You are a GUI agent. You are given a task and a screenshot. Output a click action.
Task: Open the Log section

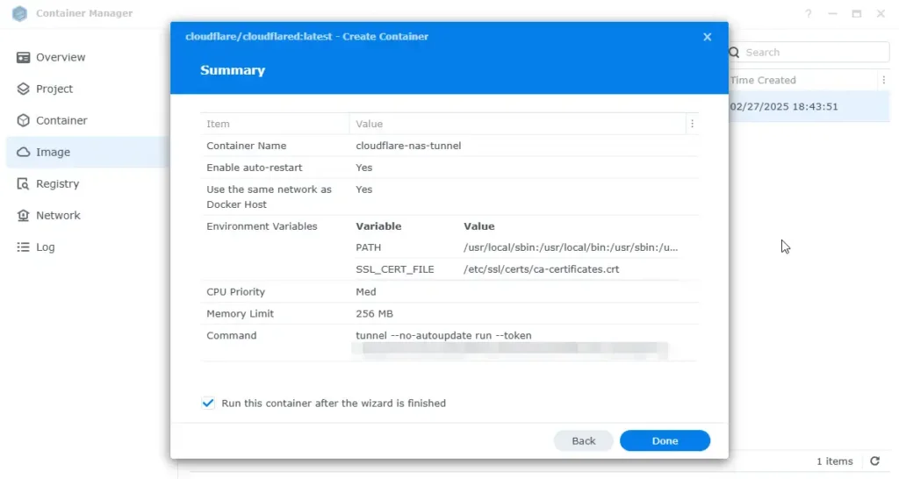pos(87,247)
